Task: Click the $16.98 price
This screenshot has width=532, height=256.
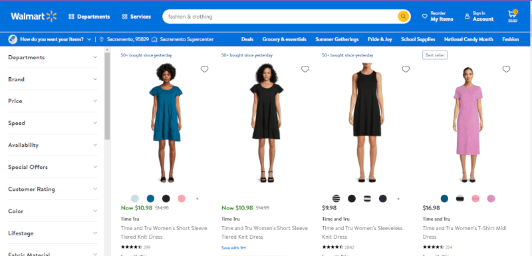Action: (x=431, y=208)
